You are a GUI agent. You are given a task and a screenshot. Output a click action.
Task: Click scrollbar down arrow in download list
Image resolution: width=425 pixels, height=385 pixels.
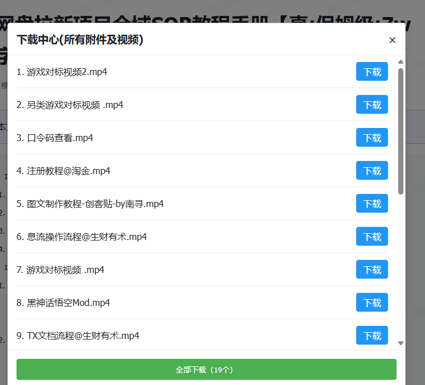[x=401, y=343]
